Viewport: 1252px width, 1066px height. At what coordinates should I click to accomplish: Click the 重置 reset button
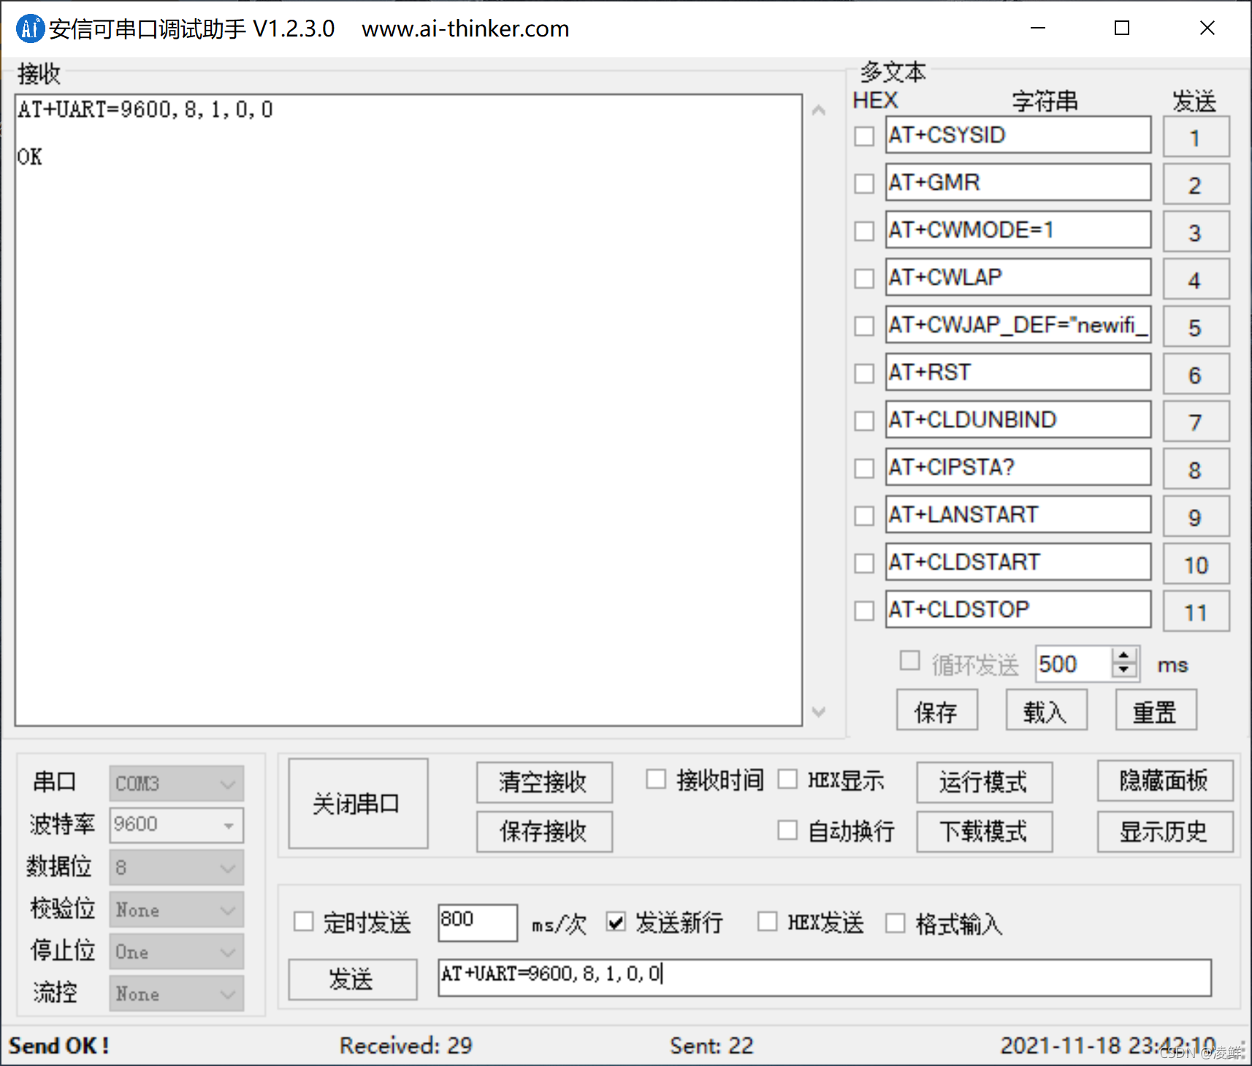coord(1156,710)
